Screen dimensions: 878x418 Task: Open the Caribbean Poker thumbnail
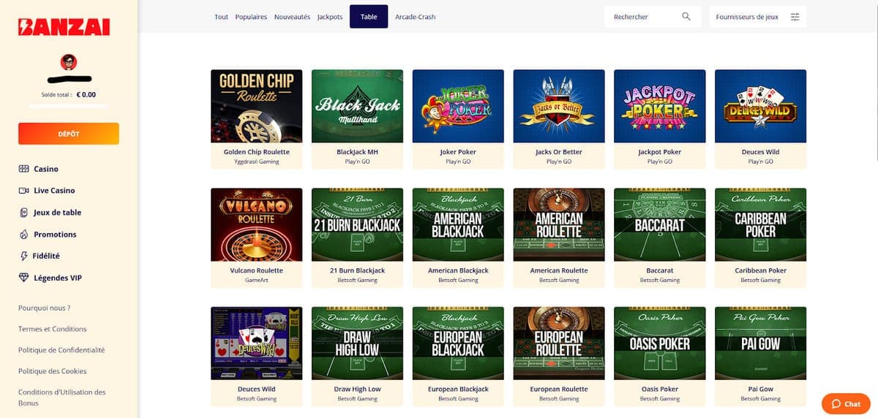click(760, 224)
